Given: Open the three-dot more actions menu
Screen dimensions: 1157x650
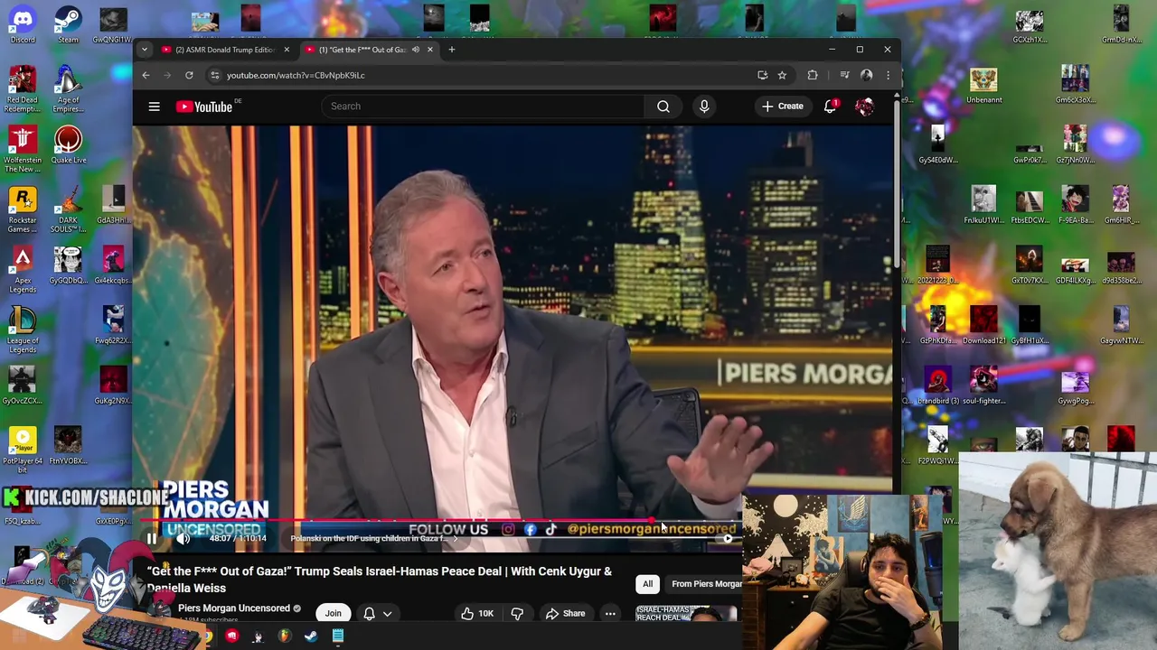Looking at the screenshot, I should pyautogui.click(x=610, y=614).
